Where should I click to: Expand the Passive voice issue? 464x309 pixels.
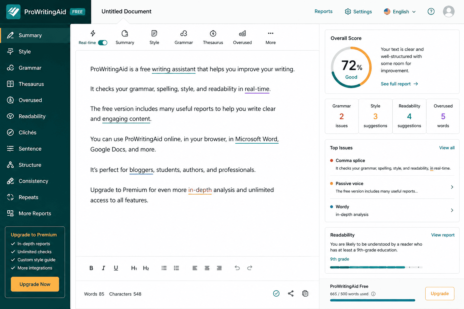392,187
